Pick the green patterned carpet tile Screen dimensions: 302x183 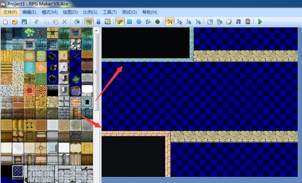point(41,79)
